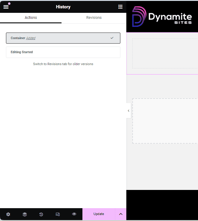The width and height of the screenshot is (198, 221).
Task: Switch to Responsive Mode icon
Action: coord(58,214)
